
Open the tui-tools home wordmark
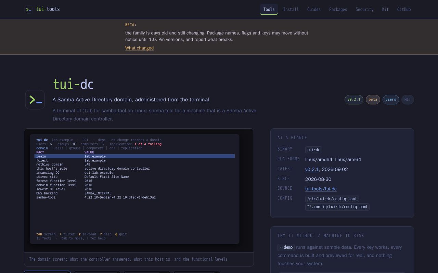coord(48,9)
